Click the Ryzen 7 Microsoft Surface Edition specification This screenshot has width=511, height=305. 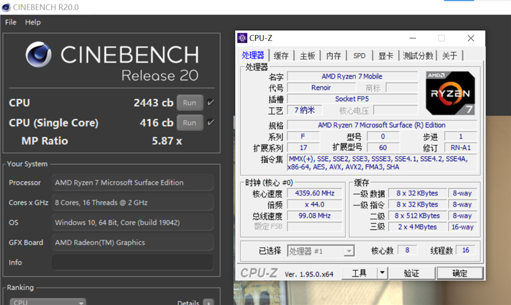(x=381, y=125)
